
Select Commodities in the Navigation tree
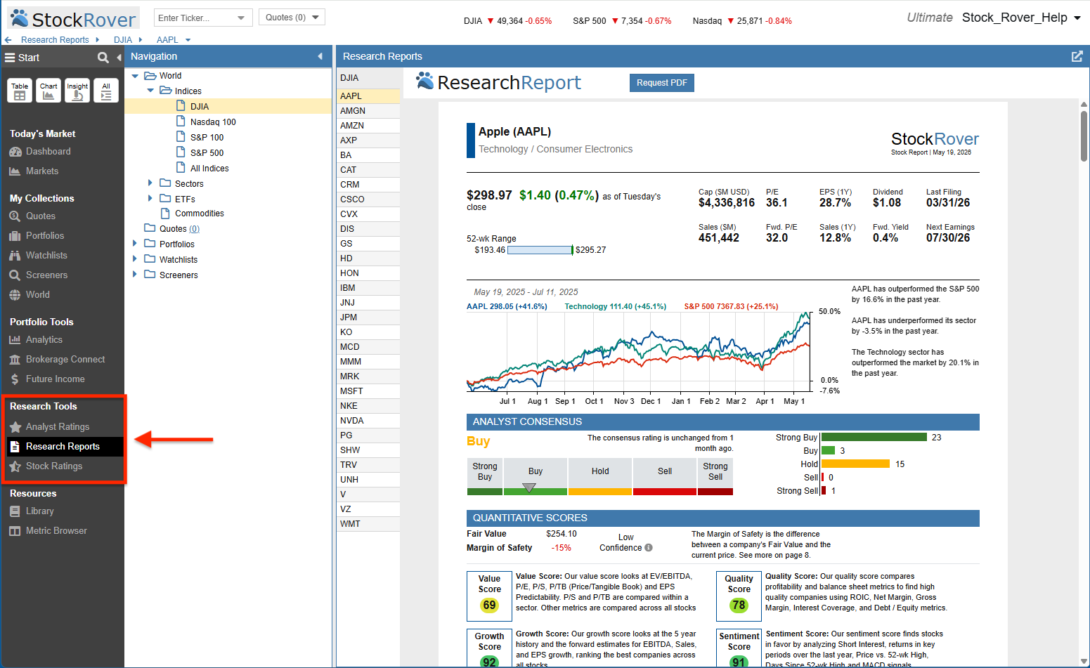200,214
